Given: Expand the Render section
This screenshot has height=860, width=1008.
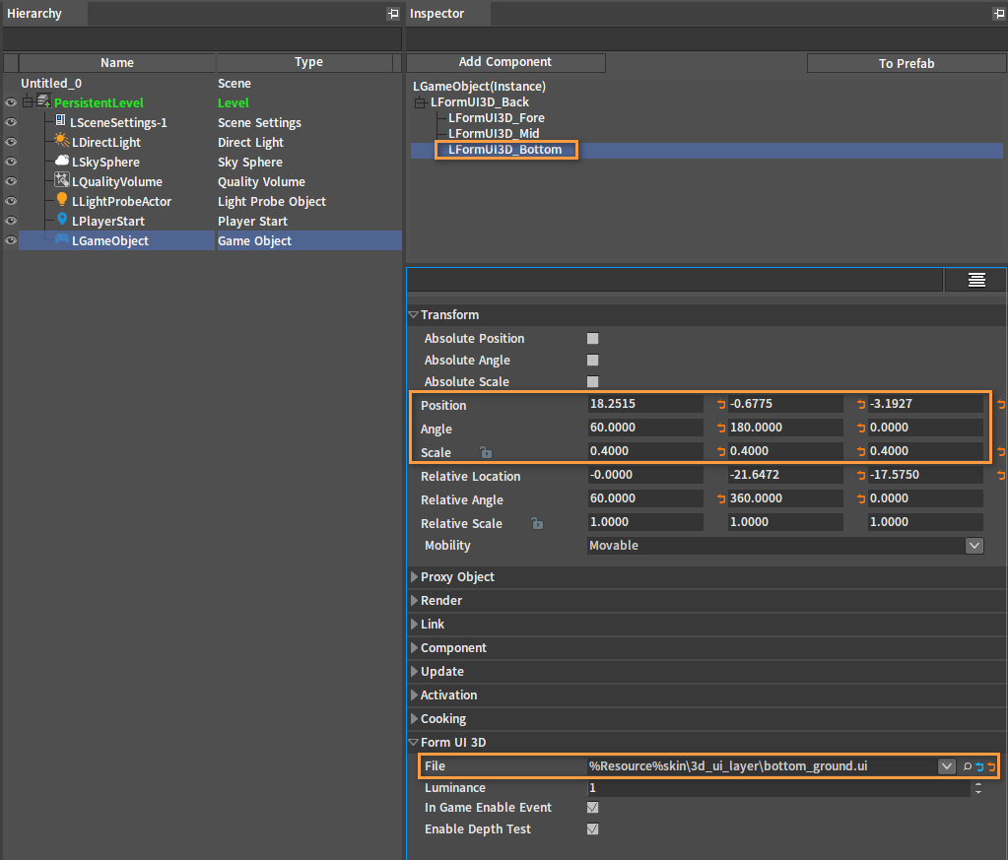Looking at the screenshot, I should [x=414, y=600].
